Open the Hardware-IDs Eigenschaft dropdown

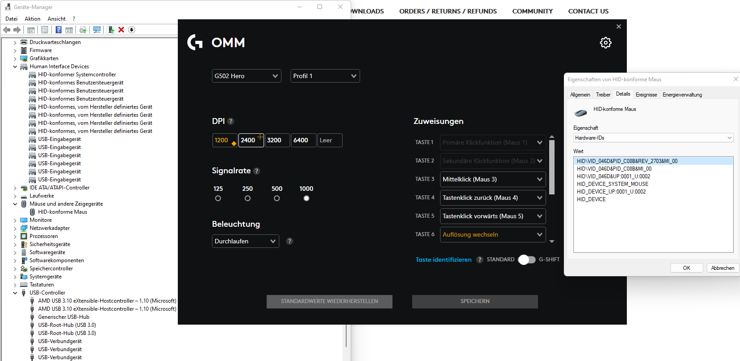[653, 138]
